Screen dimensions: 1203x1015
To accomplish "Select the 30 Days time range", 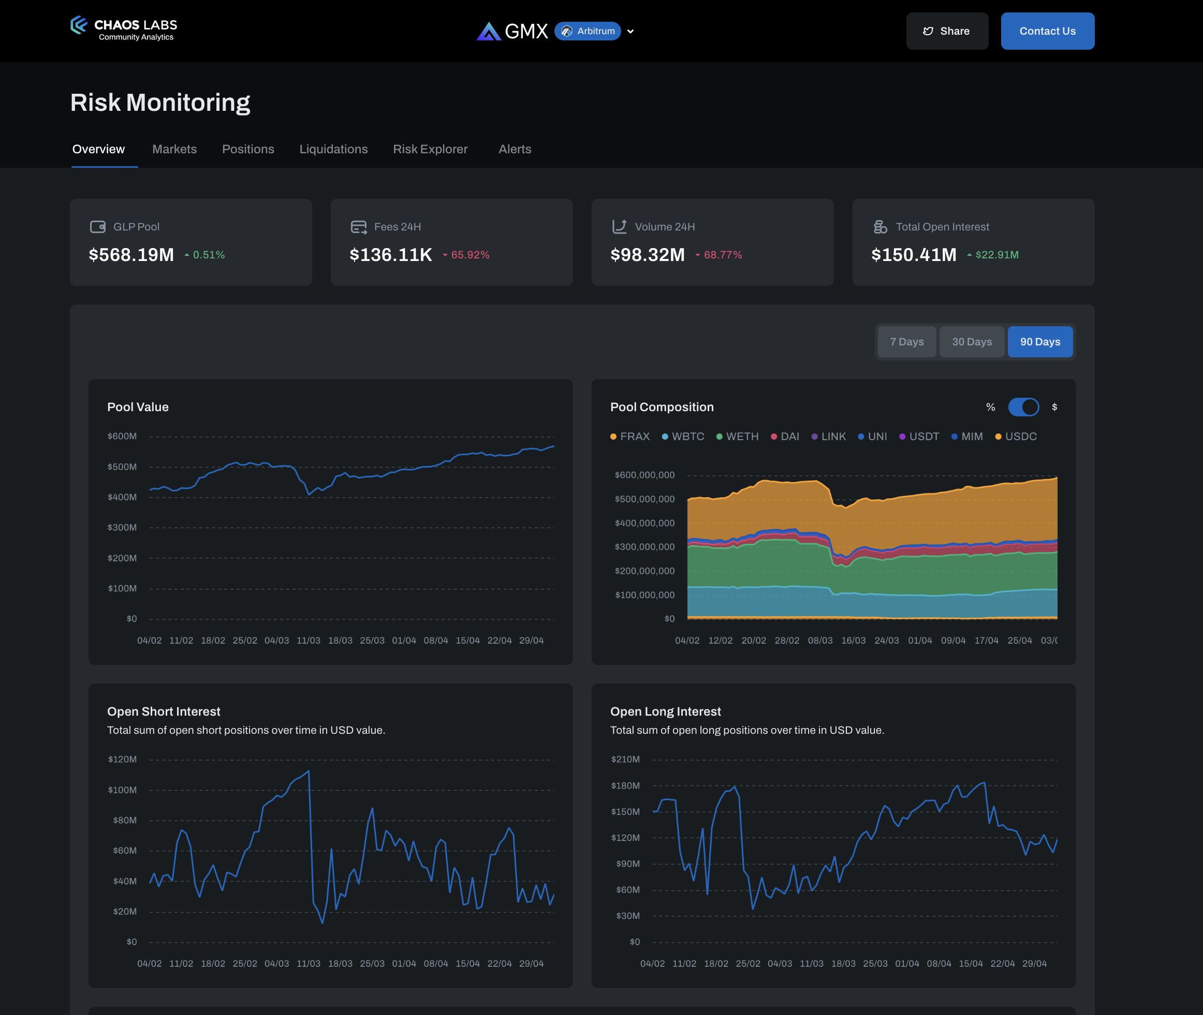I will coord(971,342).
